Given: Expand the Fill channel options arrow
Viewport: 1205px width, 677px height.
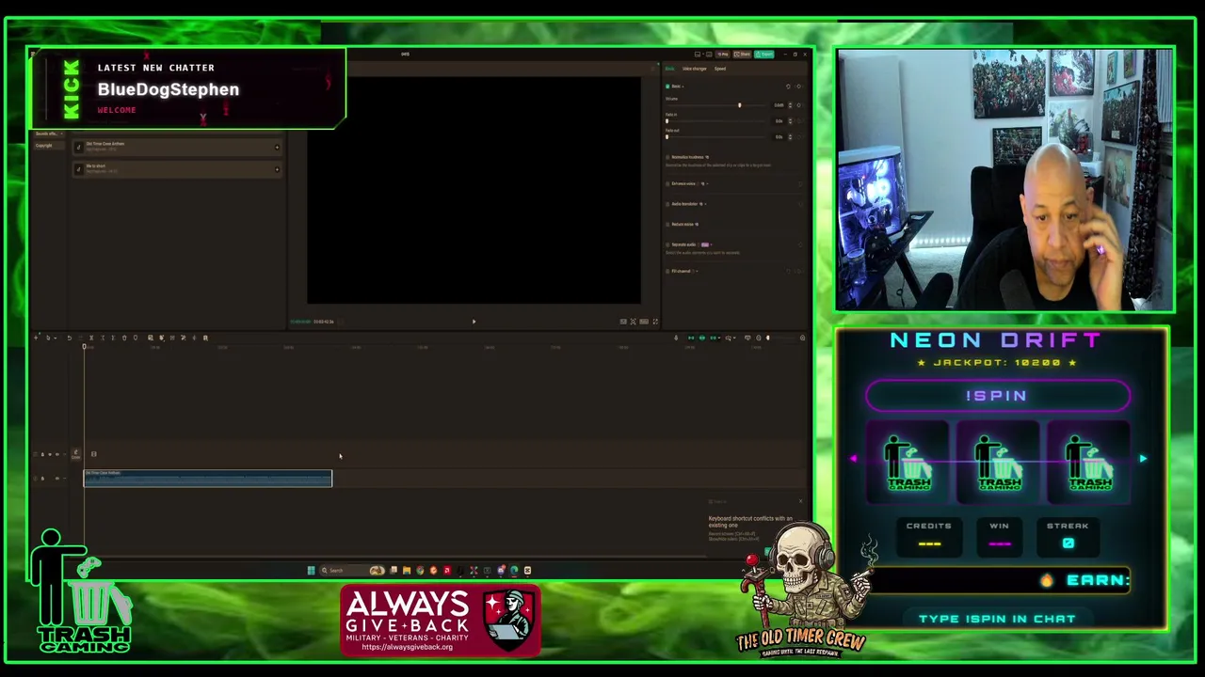Looking at the screenshot, I should click(697, 271).
